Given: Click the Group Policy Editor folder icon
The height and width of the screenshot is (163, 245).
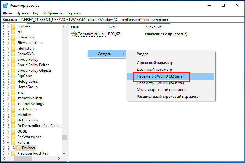Looking at the screenshot, I should pyautogui.click(x=14, y=65).
